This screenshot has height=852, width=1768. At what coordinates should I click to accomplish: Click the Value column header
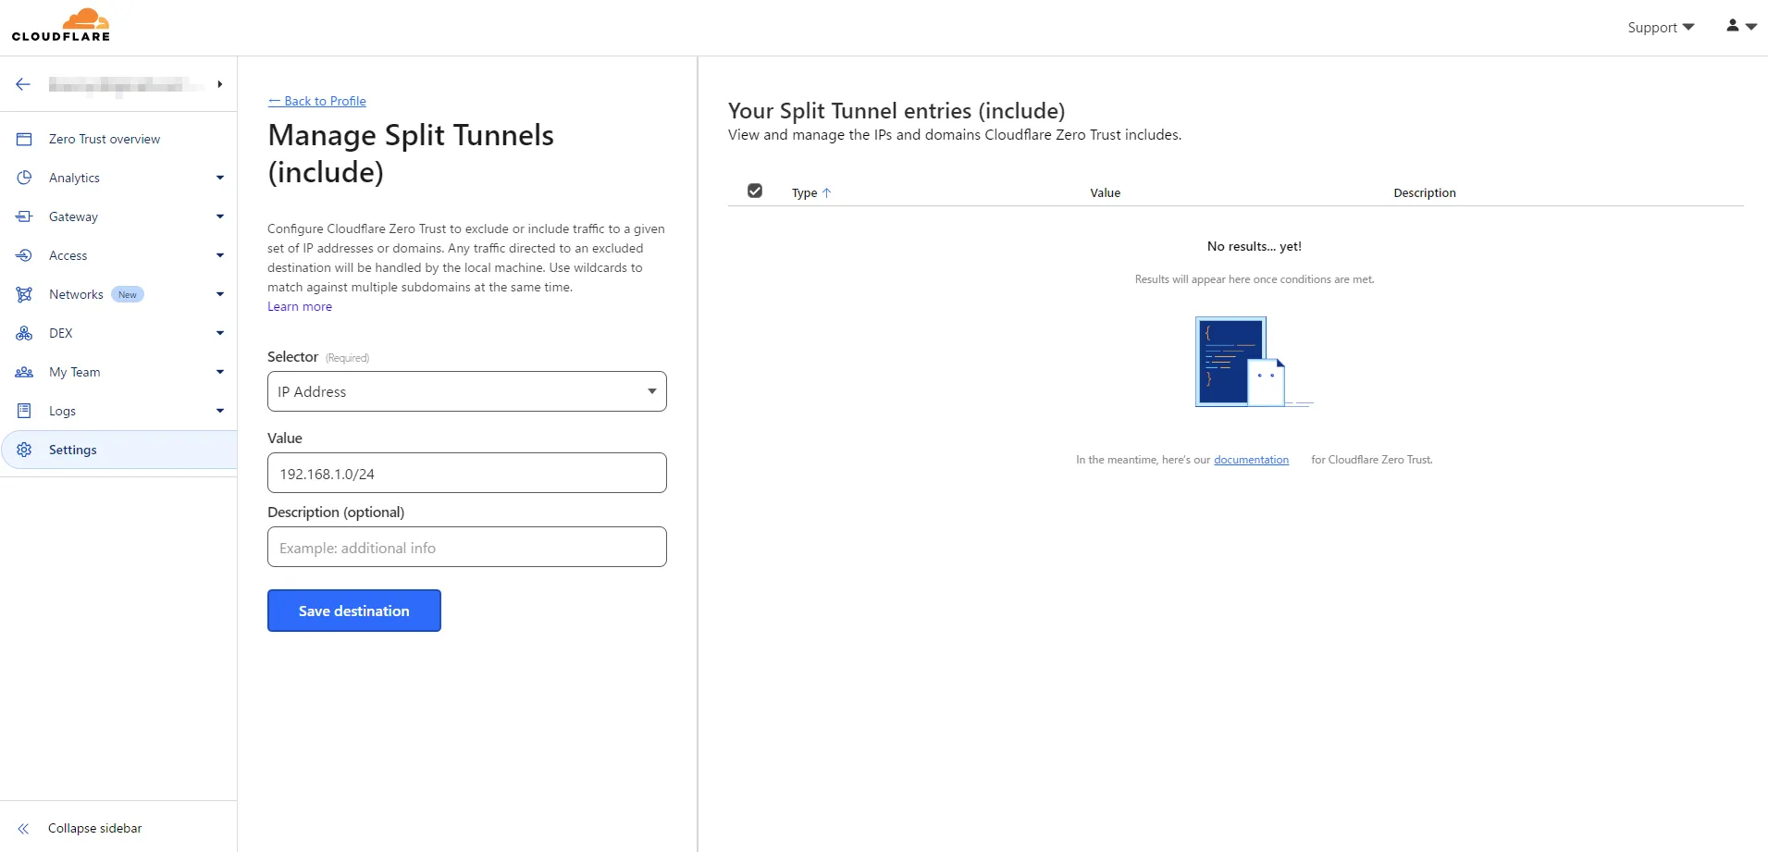pyautogui.click(x=1105, y=192)
